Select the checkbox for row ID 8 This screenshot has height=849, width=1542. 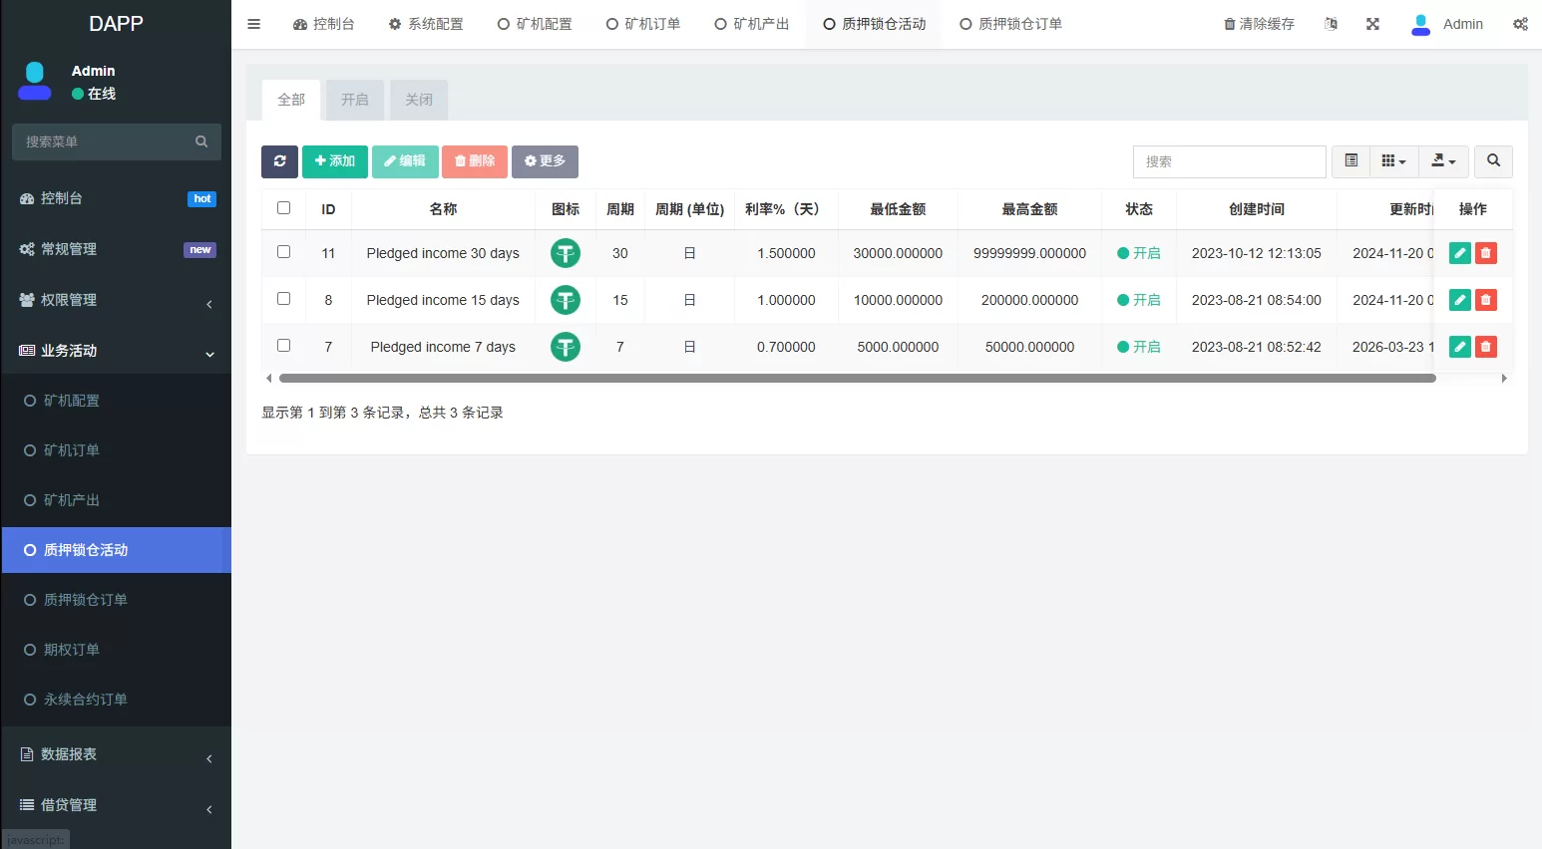coord(283,300)
